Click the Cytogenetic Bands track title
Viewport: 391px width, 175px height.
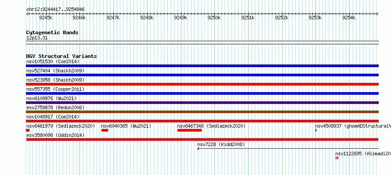52,32
